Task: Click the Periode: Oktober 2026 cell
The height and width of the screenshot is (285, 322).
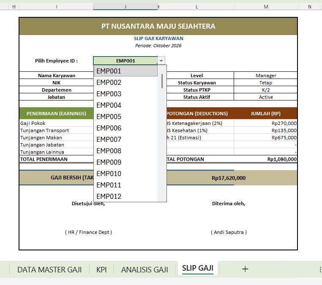Action: point(158,46)
